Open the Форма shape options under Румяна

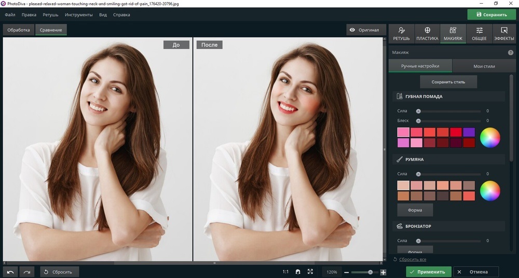click(x=415, y=210)
